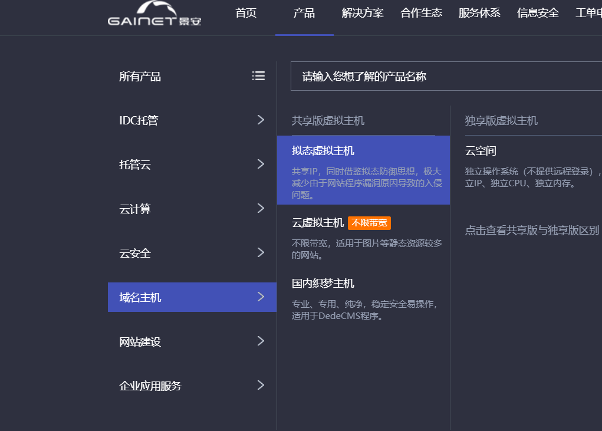Open the 云虚拟主机 product link
The image size is (602, 431).
(x=318, y=223)
